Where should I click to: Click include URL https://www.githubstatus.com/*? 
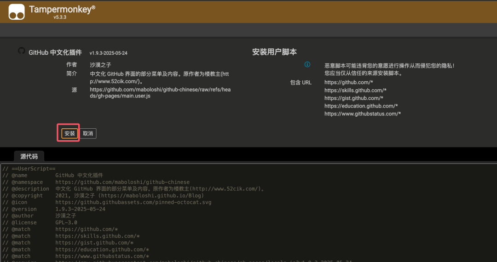tap(363, 114)
